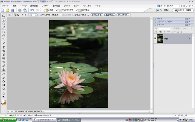
Task: Switch to クイック補正 mode
Action: tap(162, 10)
